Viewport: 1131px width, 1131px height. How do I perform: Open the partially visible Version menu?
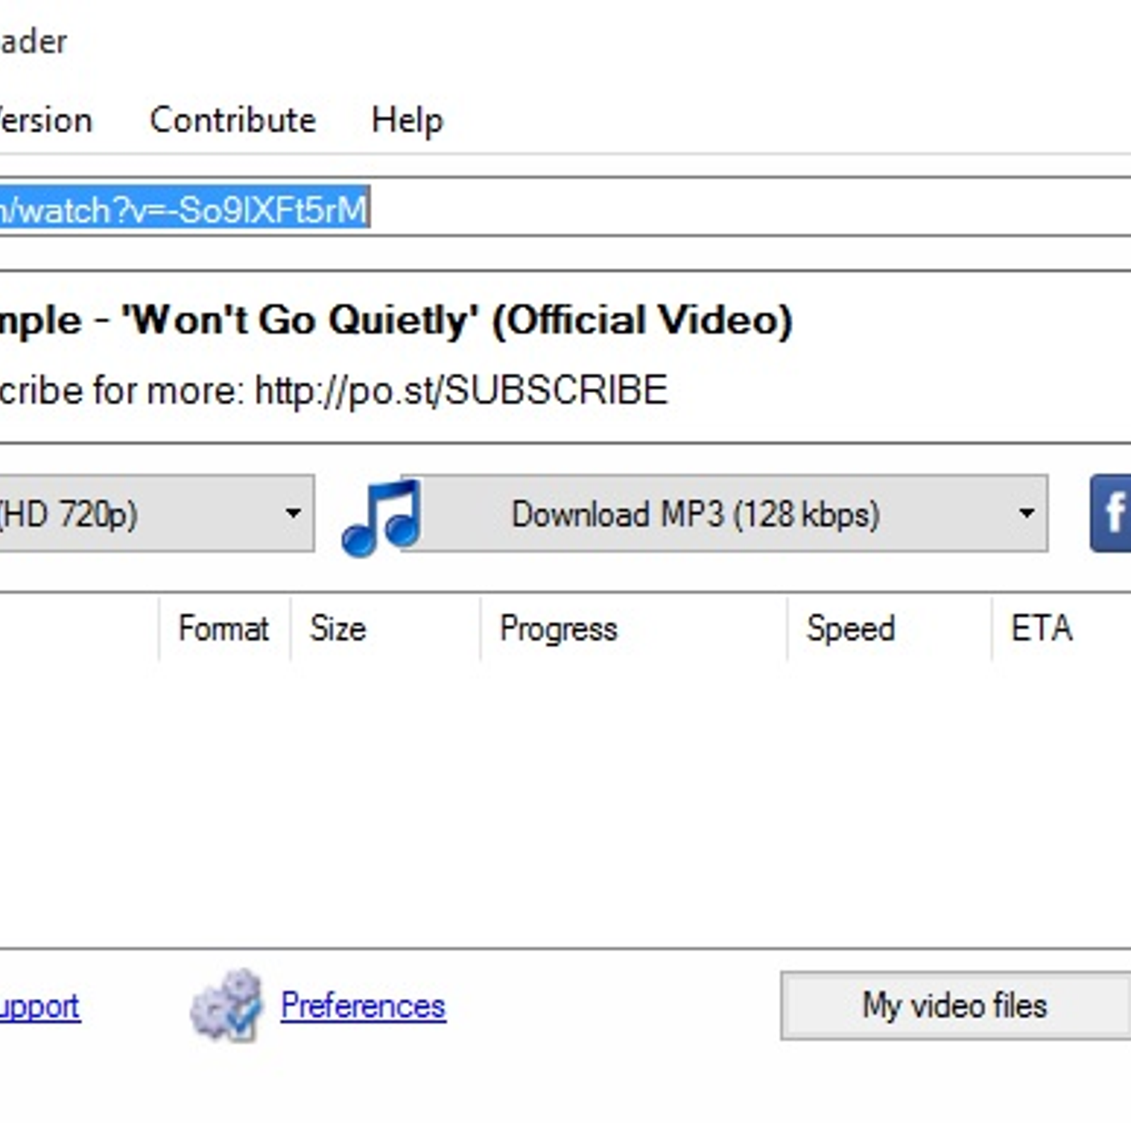(46, 120)
